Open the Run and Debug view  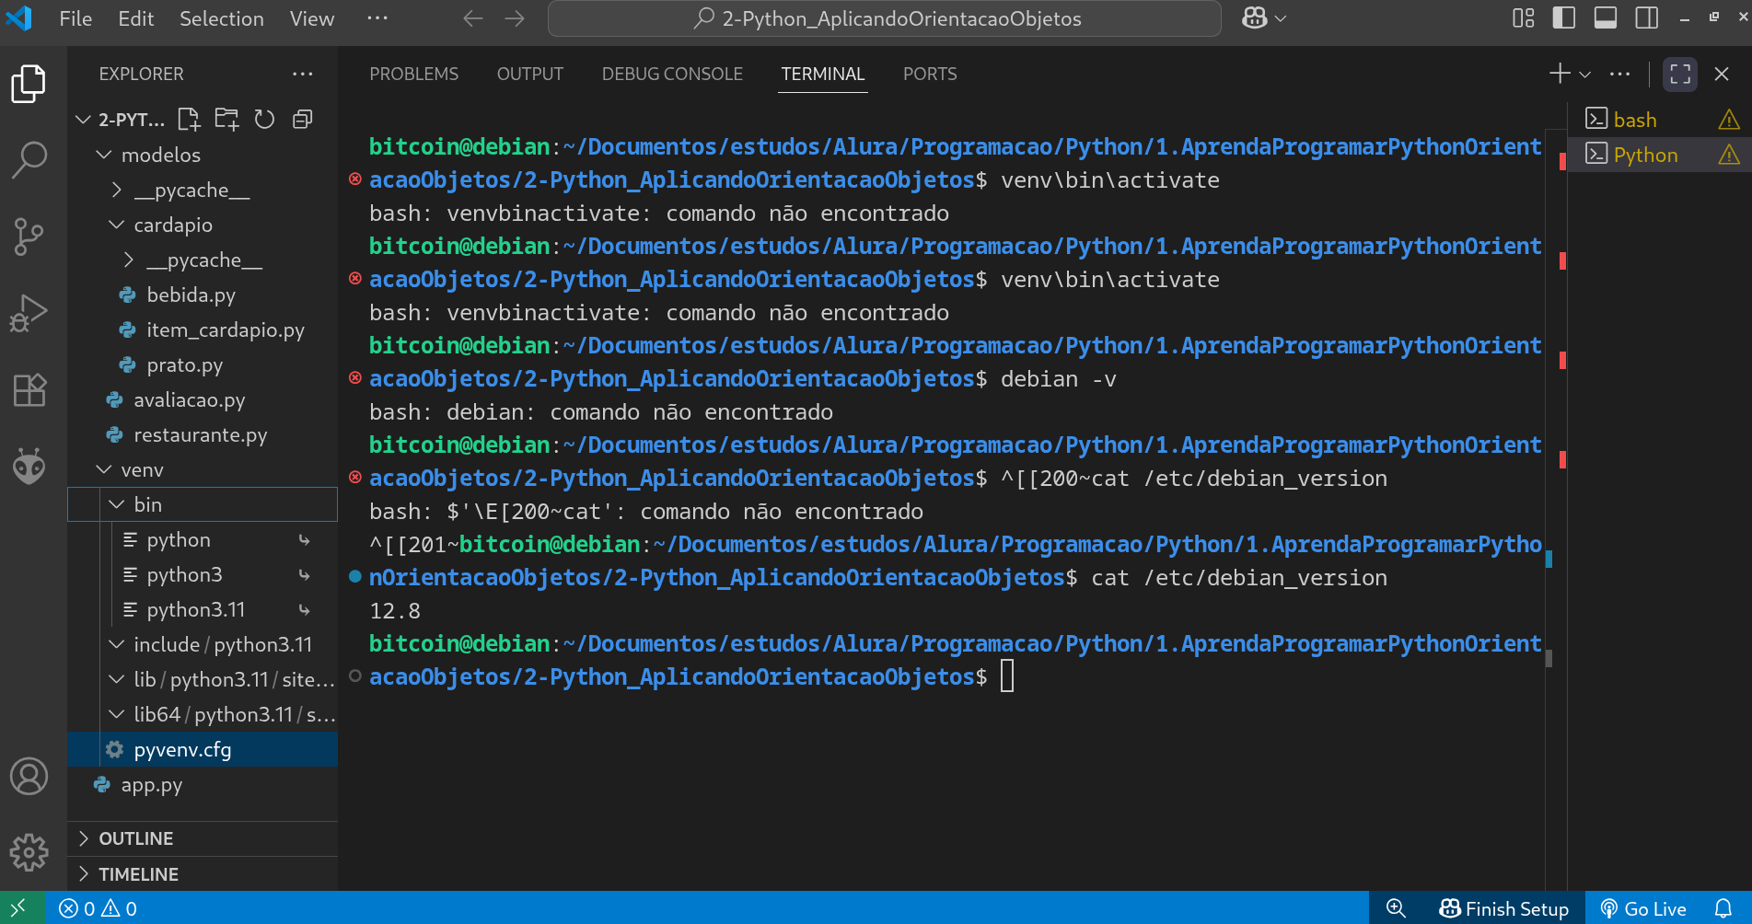tap(29, 313)
